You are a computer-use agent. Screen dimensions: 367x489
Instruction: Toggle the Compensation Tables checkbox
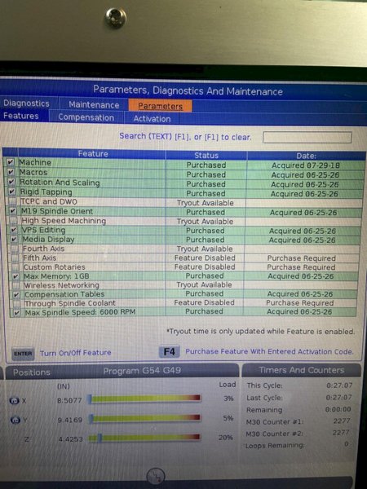pos(16,294)
